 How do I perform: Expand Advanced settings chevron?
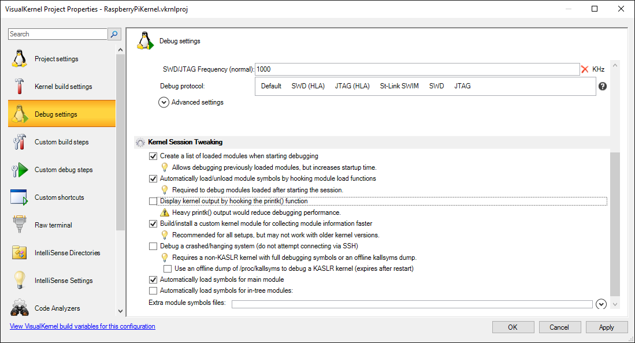[164, 102]
